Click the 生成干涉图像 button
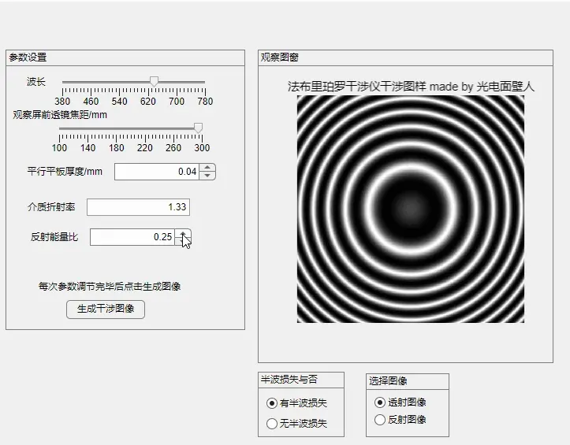The width and height of the screenshot is (570, 445). [x=106, y=310]
